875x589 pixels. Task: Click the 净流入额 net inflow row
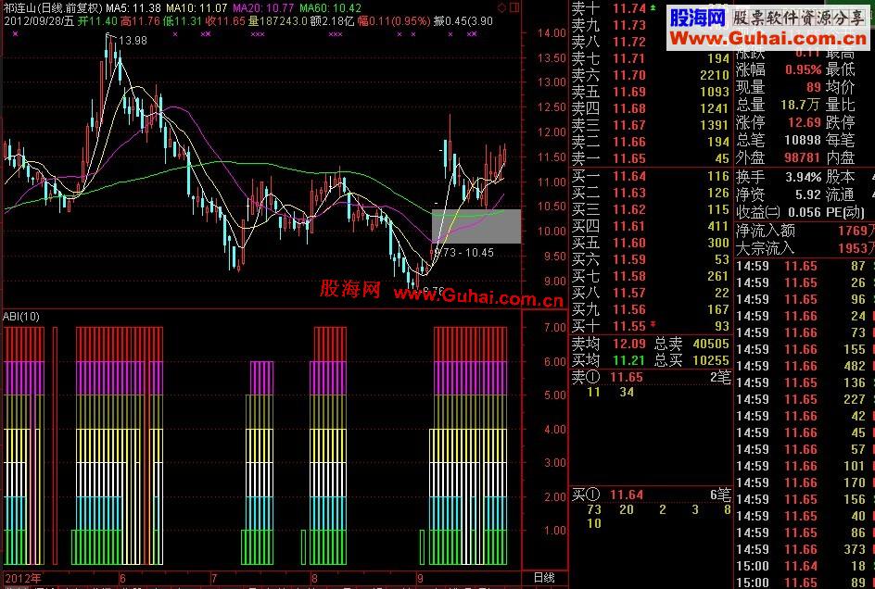pyautogui.click(x=805, y=231)
